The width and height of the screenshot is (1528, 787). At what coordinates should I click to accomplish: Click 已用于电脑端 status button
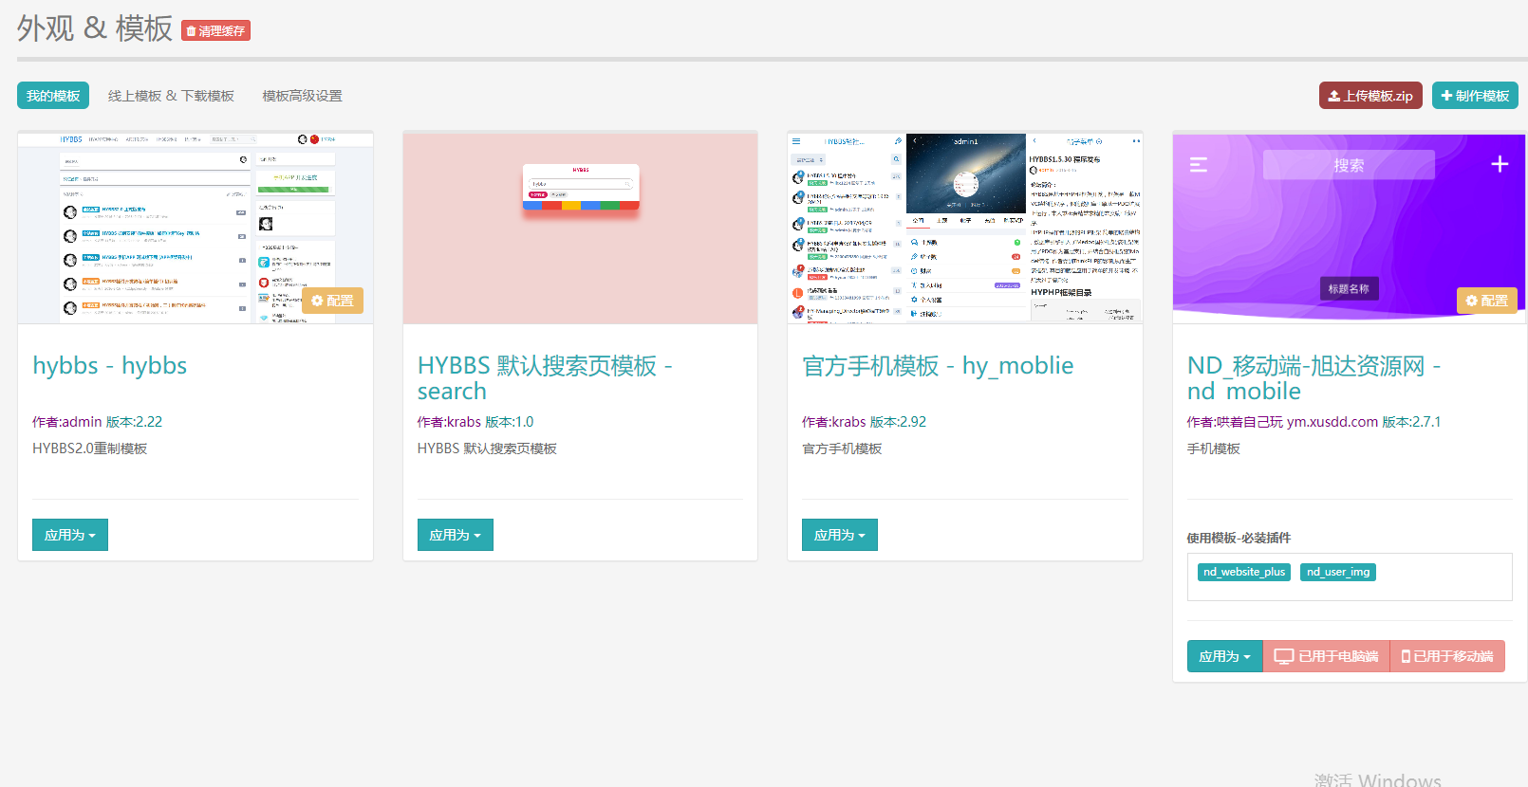(1326, 656)
